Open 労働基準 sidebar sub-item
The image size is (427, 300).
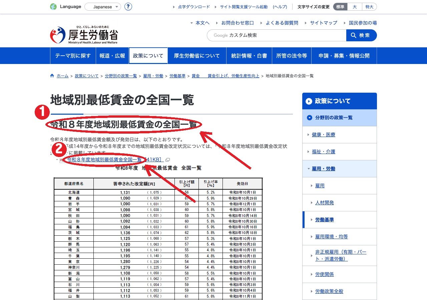click(x=340, y=220)
